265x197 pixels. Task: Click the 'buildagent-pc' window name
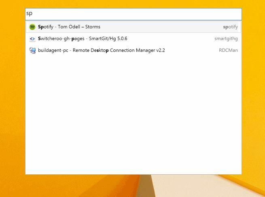pyautogui.click(x=53, y=51)
